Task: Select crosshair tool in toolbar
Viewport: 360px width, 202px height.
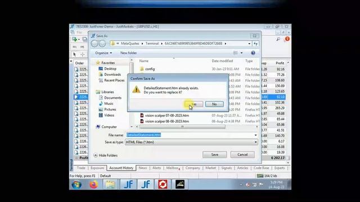Action: pyautogui.click(x=83, y=54)
